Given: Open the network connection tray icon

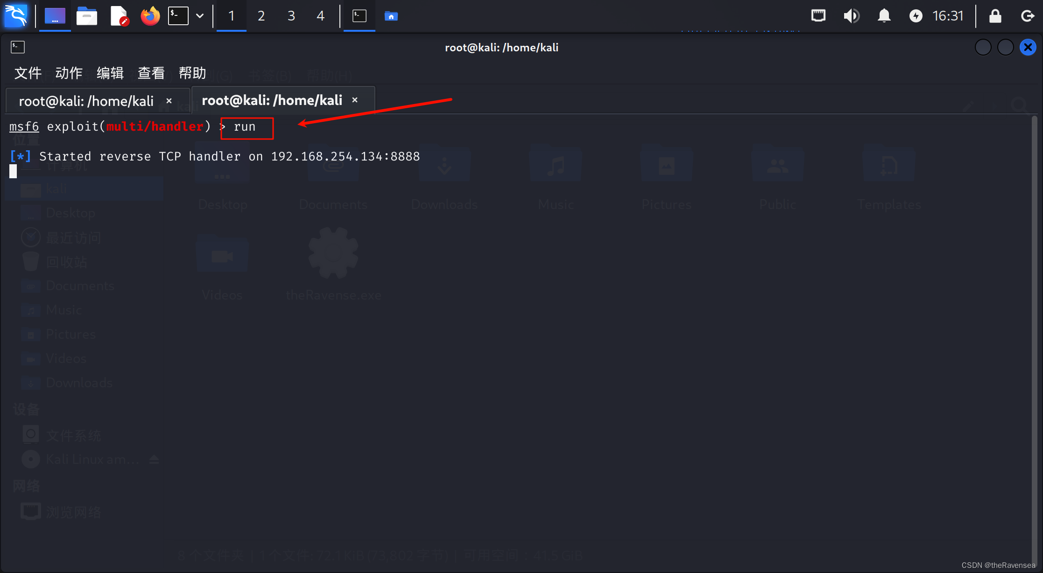Looking at the screenshot, I should (818, 16).
